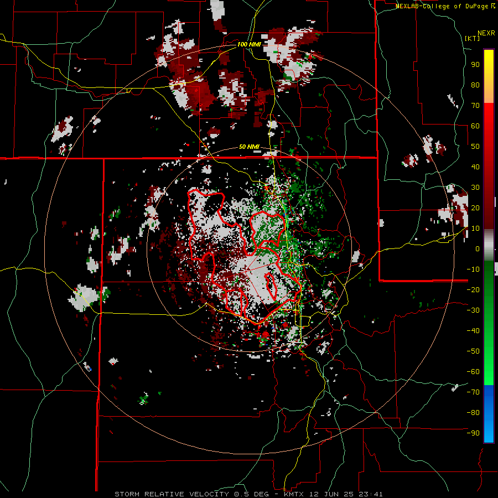This screenshot has width=498, height=498.
Task: Click the 10 value on velocity legend
Action: point(475,229)
